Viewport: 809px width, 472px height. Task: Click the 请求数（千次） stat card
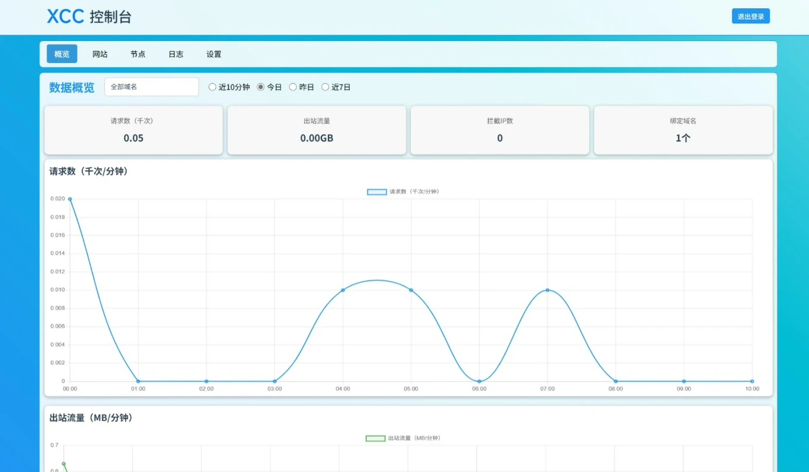133,130
